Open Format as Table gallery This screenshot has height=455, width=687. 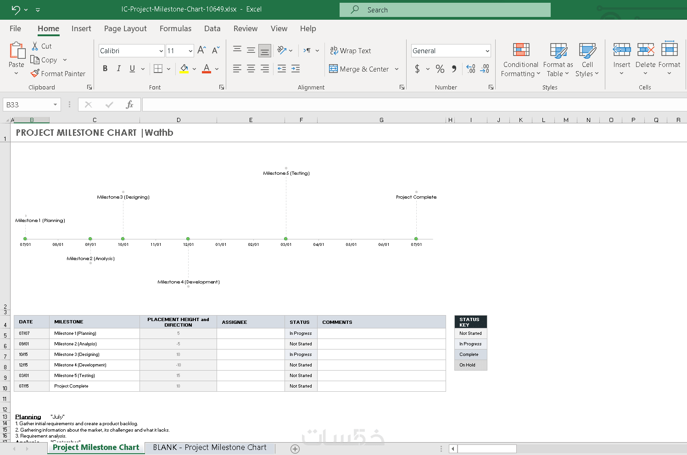(x=558, y=60)
